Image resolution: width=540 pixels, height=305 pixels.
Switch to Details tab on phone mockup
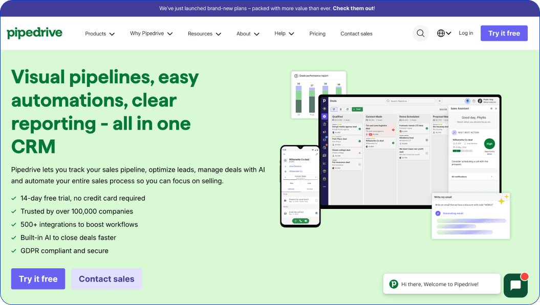click(310, 189)
